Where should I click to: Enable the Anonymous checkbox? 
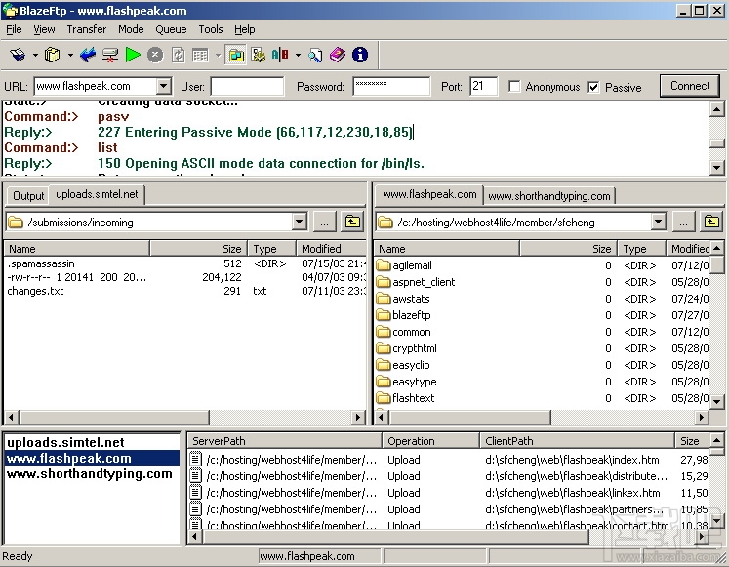click(514, 87)
